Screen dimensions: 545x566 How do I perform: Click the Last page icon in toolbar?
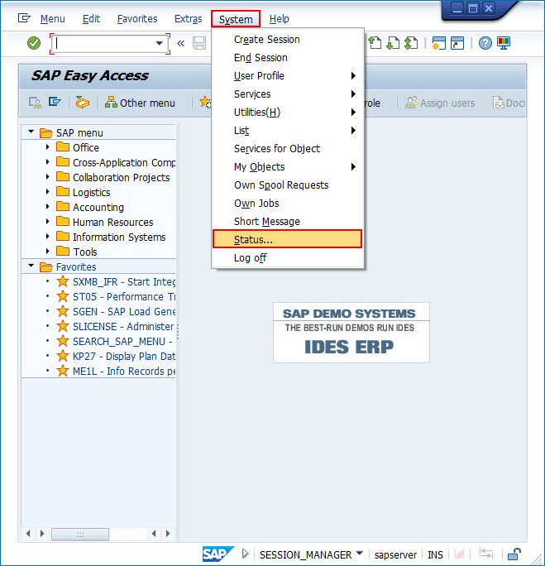[x=411, y=43]
